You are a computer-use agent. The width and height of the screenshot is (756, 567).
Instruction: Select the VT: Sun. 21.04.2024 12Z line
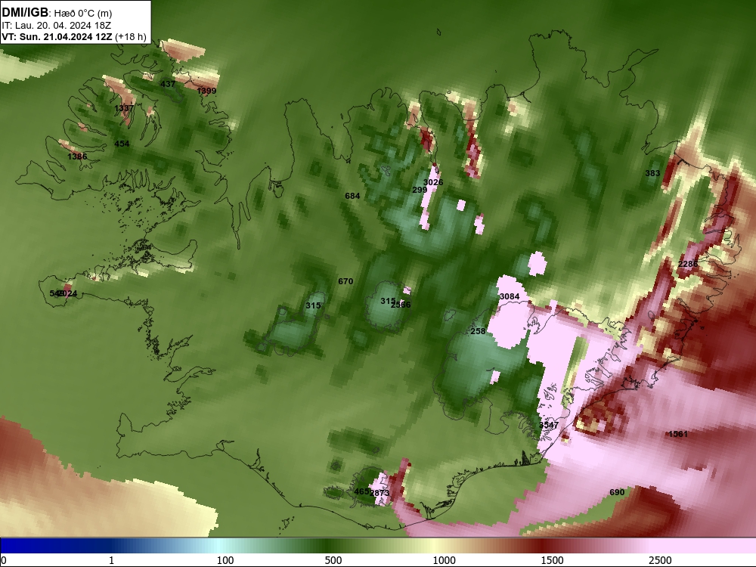pos(57,37)
